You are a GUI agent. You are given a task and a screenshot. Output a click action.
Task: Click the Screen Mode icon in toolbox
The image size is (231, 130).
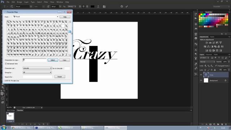click(x=3, y=102)
